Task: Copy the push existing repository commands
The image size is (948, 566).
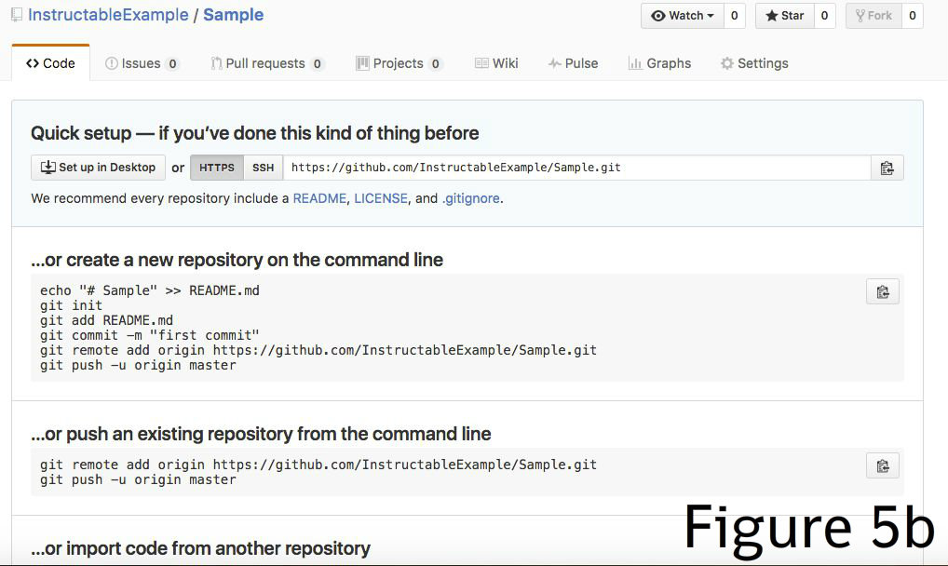Action: pos(883,466)
